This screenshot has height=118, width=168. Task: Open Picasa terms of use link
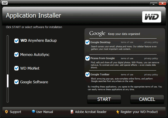127,58
